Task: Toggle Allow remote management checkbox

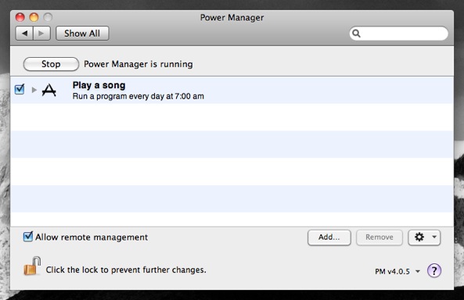Action: 28,237
